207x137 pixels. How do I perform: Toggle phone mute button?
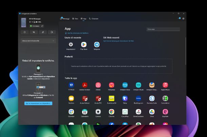click(x=34, y=32)
